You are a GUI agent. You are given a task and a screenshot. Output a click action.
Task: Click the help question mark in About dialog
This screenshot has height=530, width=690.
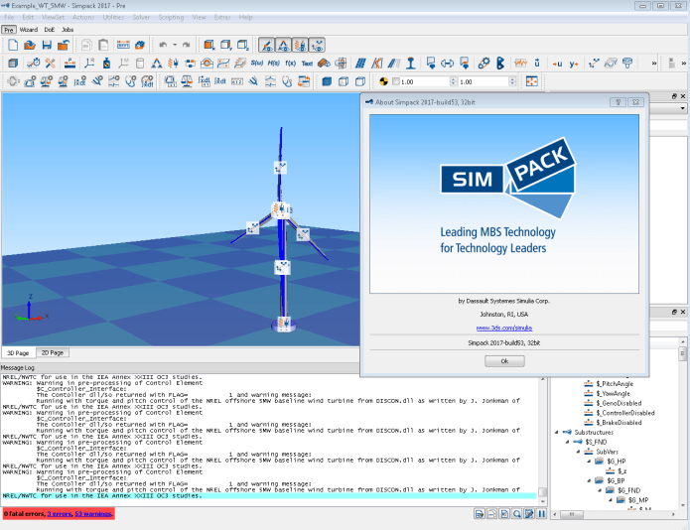tap(616, 101)
